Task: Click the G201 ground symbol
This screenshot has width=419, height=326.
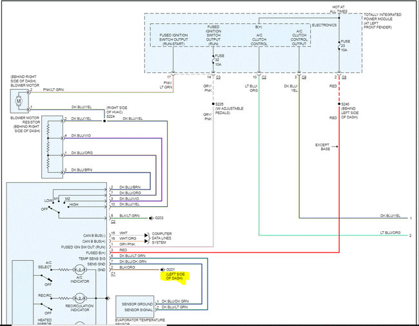Action: [162, 270]
